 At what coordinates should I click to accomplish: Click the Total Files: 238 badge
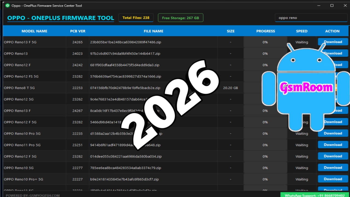(x=136, y=18)
